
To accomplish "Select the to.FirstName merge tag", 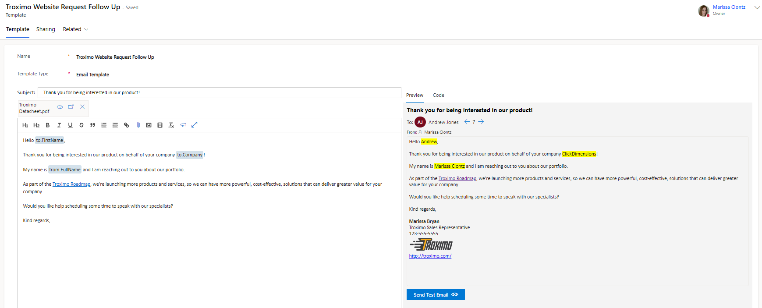I will 50,140.
